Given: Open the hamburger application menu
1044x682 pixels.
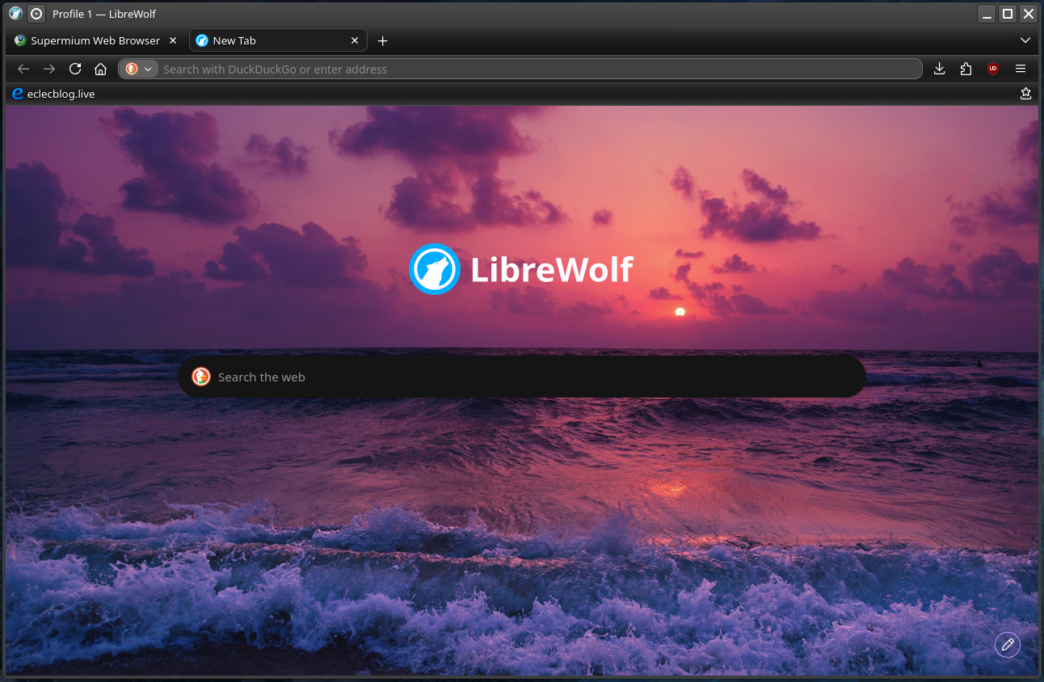Looking at the screenshot, I should [1021, 69].
